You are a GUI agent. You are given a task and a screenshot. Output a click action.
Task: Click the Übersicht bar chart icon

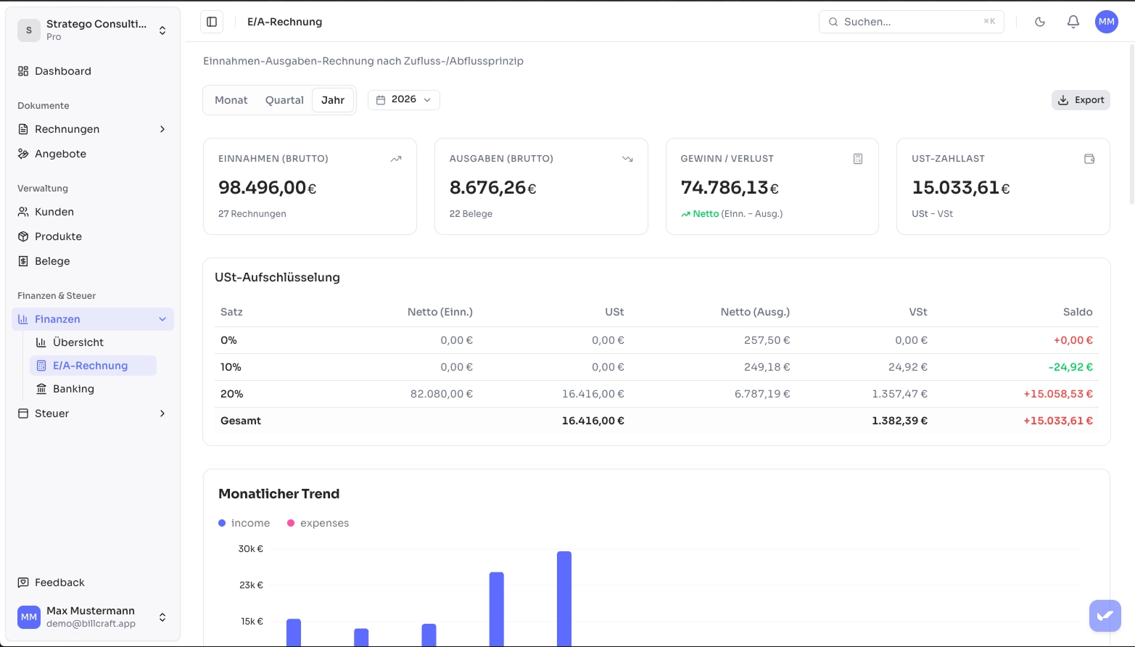(x=41, y=342)
